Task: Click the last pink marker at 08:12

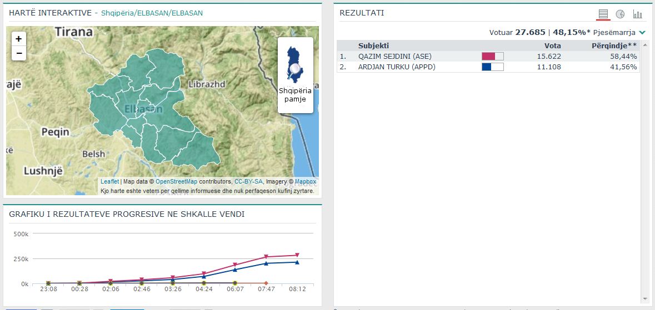Action: pos(297,255)
